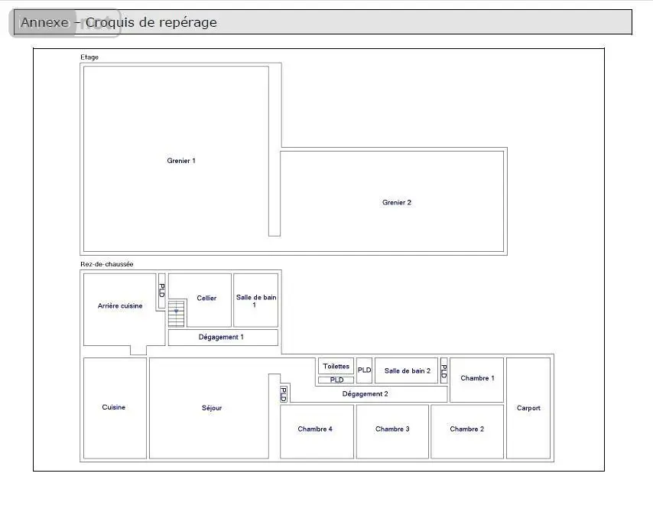Select the Rez-de-chaussée floor label
653x519 pixels.
(107, 264)
